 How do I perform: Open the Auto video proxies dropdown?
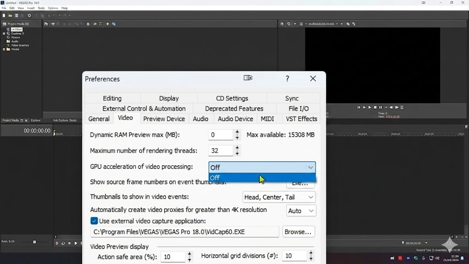(x=301, y=211)
